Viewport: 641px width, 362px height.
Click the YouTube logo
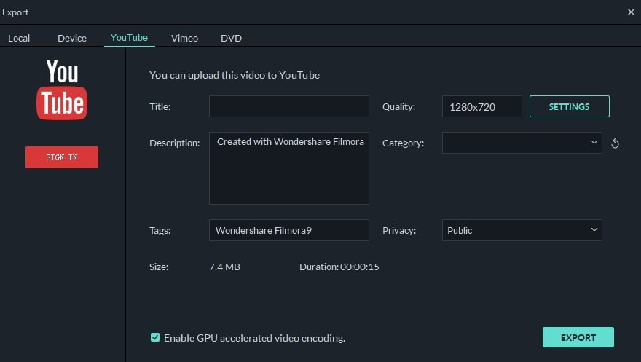(x=62, y=90)
